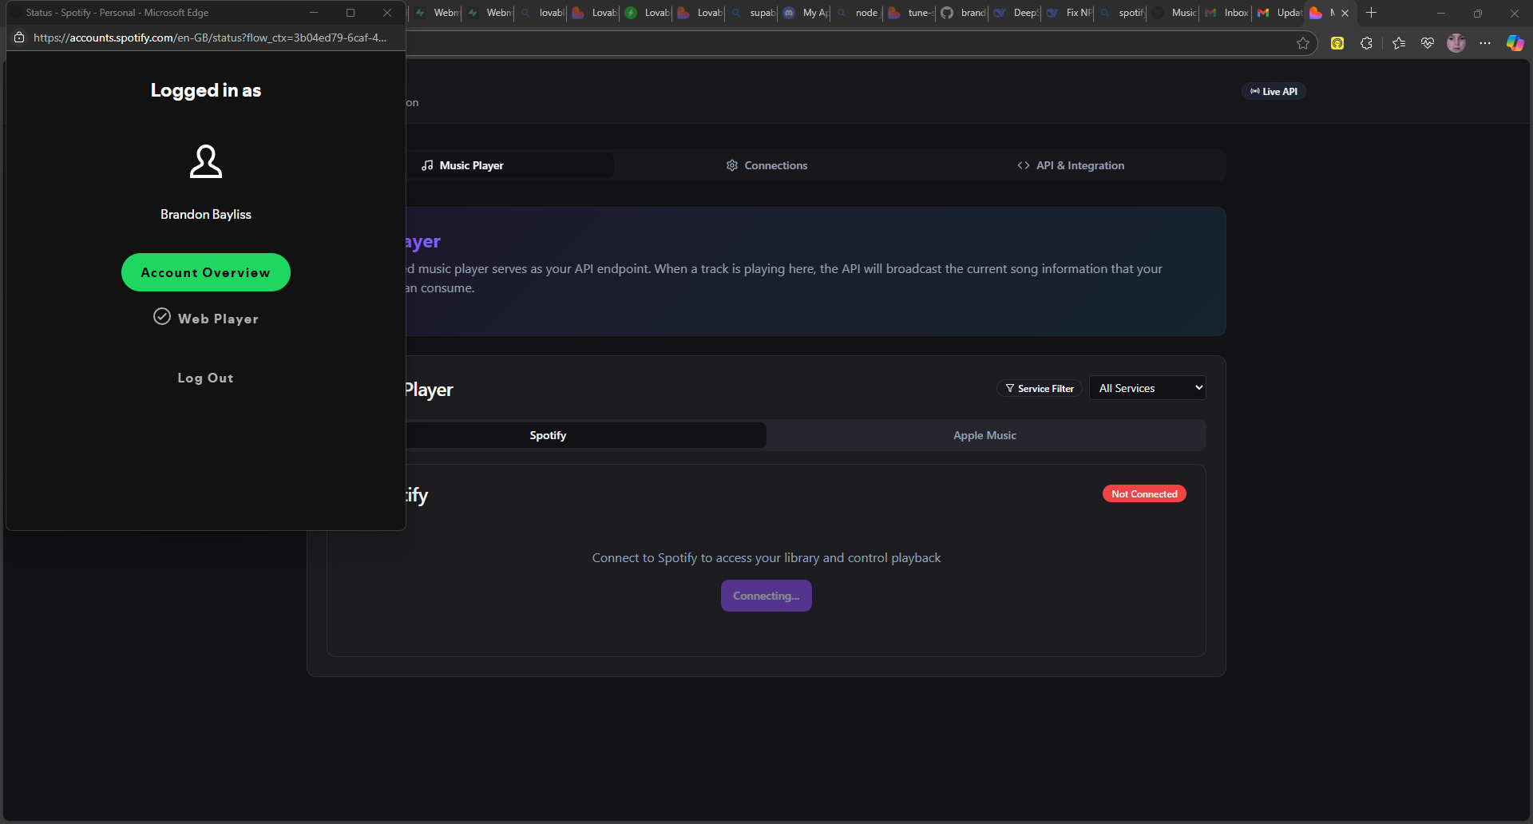Open the Copilot icon in Edge toolbar
The width and height of the screenshot is (1533, 824).
[x=1515, y=43]
